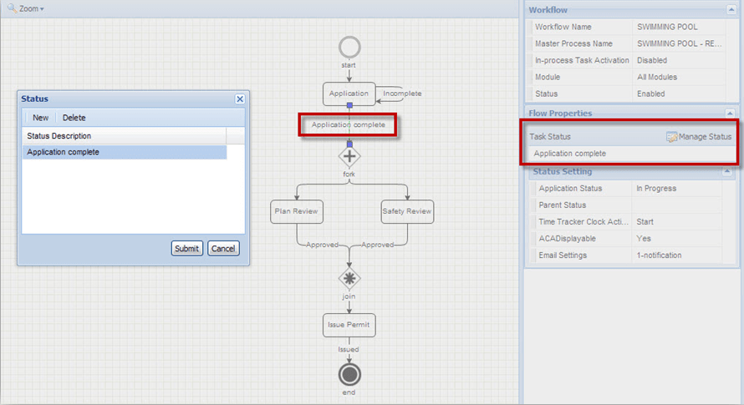Click Delete in the Status dialog
This screenshot has width=744, height=405.
click(74, 118)
